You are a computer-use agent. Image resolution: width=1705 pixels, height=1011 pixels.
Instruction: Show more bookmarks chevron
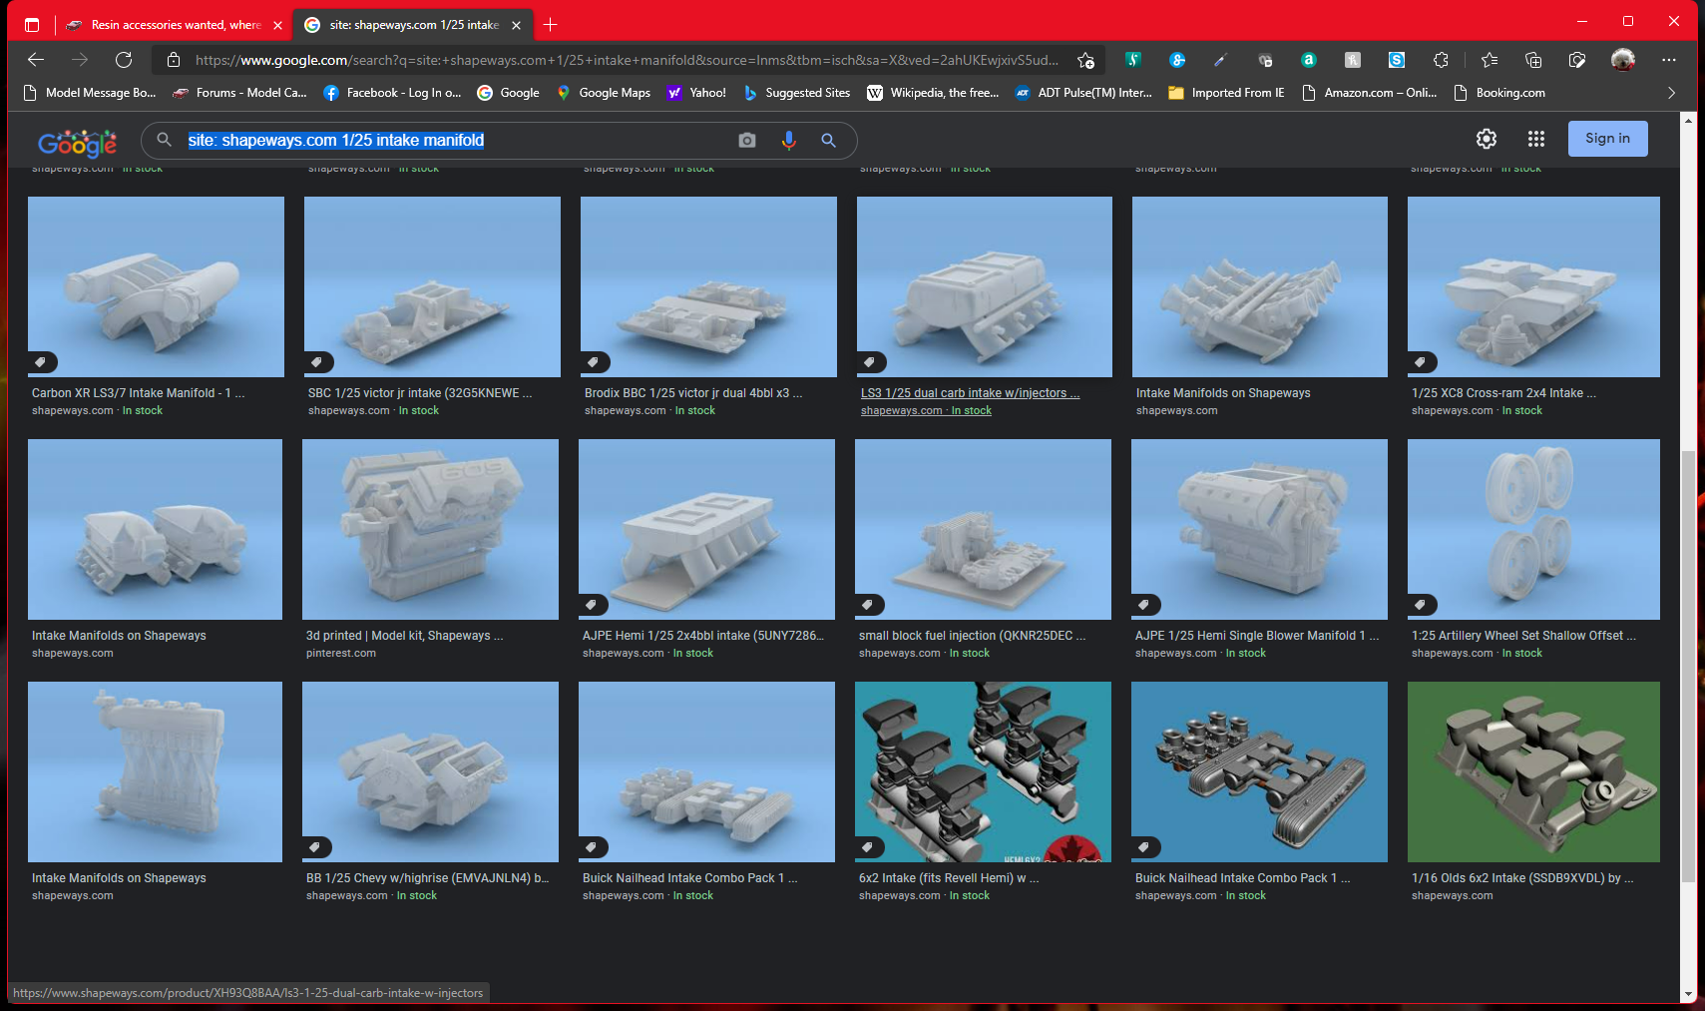click(x=1672, y=93)
